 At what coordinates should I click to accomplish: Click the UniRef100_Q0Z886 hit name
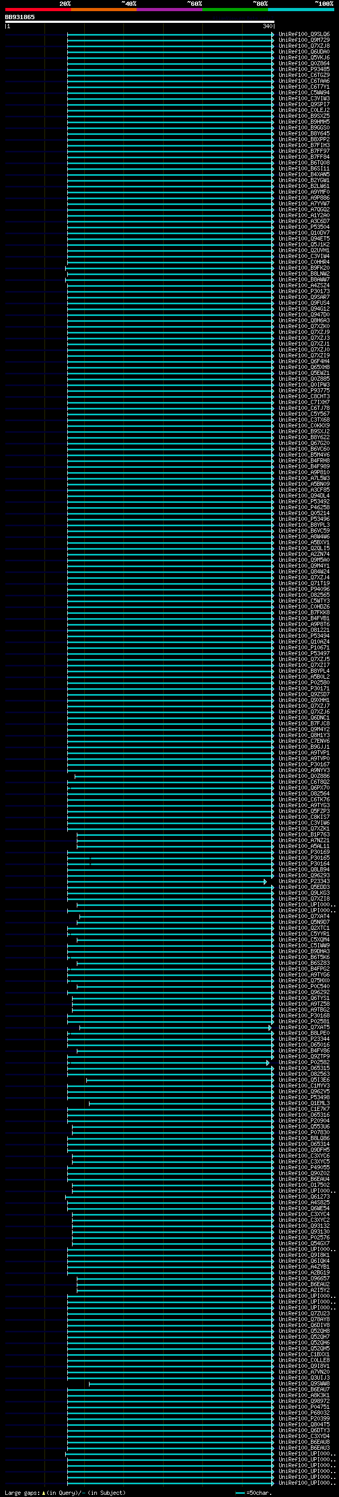coord(304,776)
